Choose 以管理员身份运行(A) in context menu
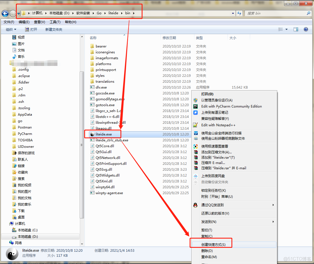314x264 pixels. click(x=217, y=100)
